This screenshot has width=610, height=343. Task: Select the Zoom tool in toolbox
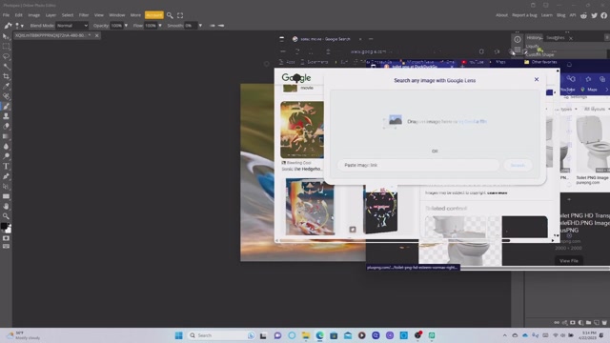click(6, 216)
